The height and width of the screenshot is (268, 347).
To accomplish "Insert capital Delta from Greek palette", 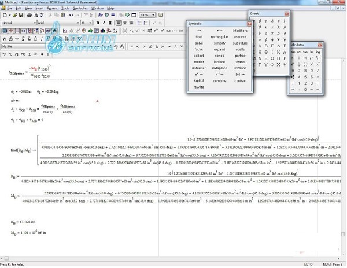I will coord(278,46).
